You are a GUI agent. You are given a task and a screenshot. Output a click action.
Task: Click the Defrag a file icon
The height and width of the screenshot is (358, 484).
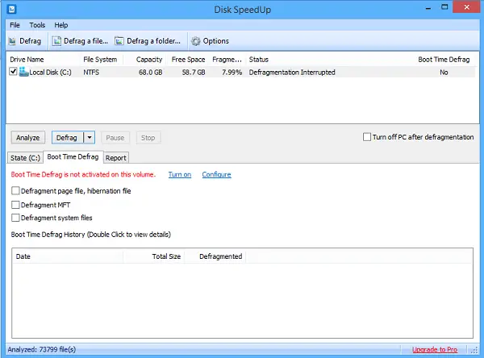pos(56,41)
